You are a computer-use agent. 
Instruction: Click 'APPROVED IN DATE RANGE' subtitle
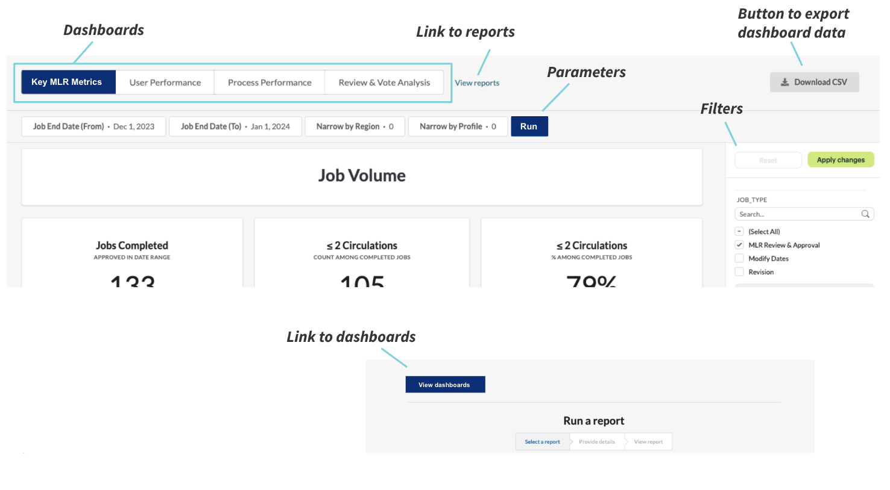(x=132, y=258)
